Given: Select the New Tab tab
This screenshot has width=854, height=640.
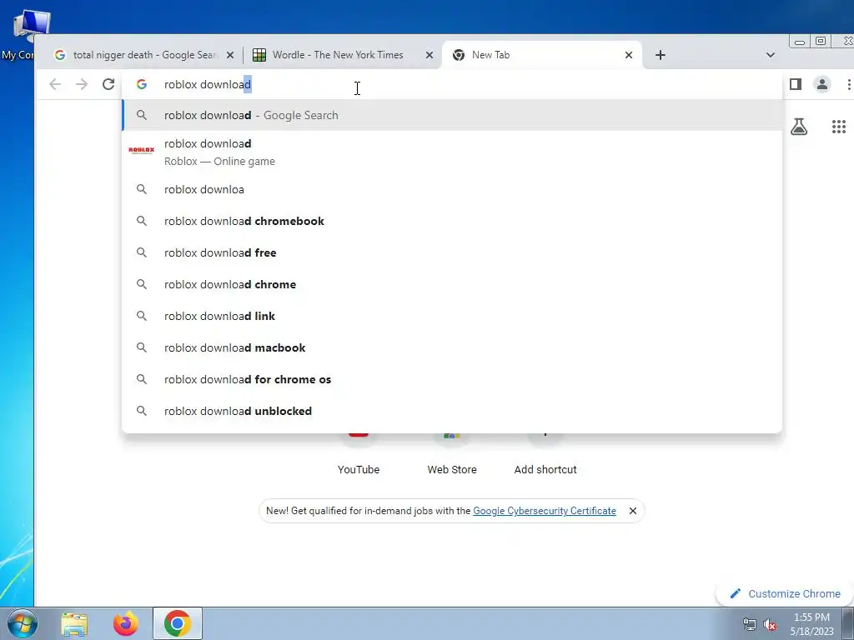Looking at the screenshot, I should [x=542, y=55].
